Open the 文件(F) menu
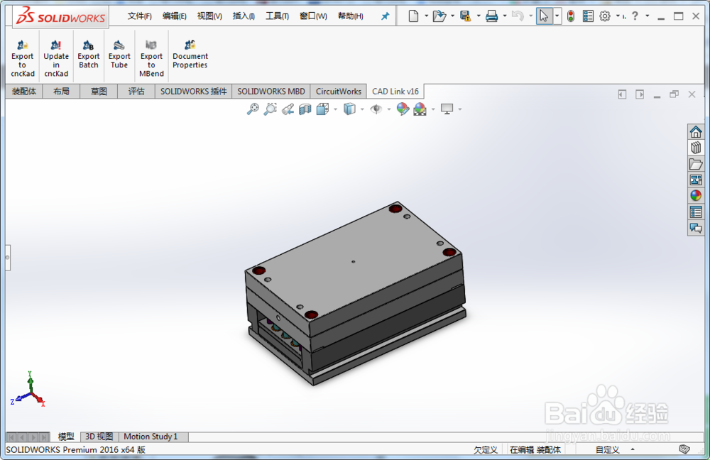The image size is (710, 460). [139, 16]
